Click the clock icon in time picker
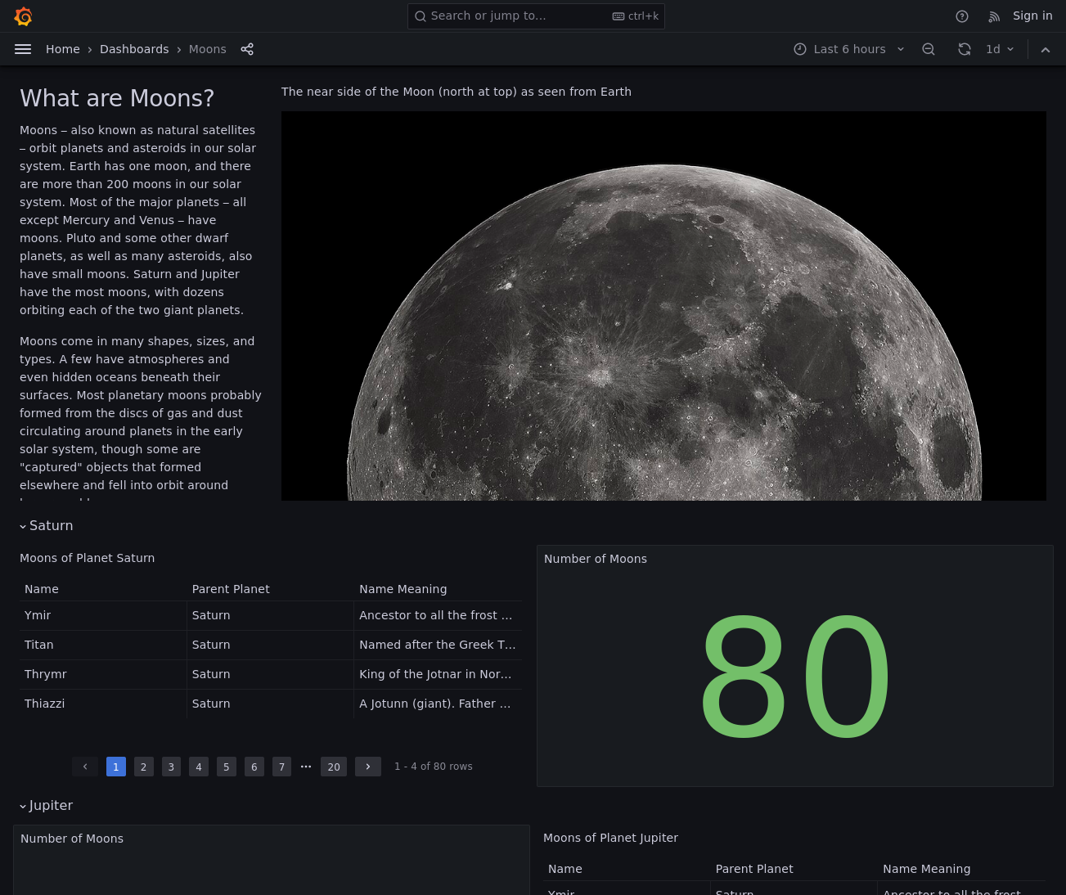The width and height of the screenshot is (1066, 895). click(800, 49)
